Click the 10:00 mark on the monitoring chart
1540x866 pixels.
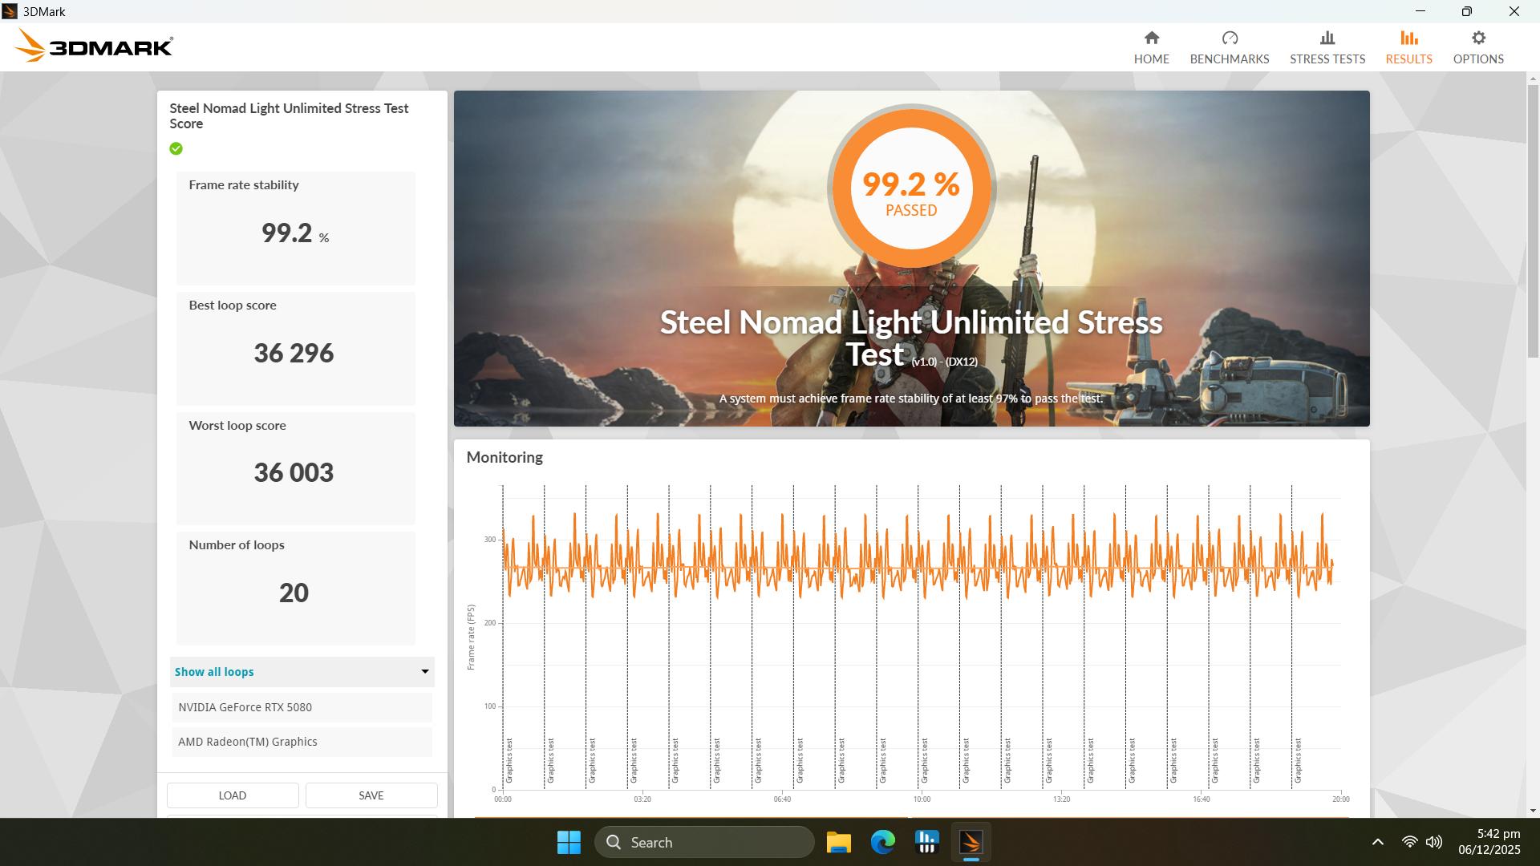point(922,799)
